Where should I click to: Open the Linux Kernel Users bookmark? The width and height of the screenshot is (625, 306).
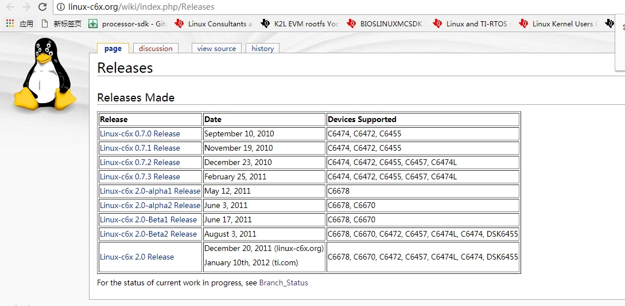point(557,23)
